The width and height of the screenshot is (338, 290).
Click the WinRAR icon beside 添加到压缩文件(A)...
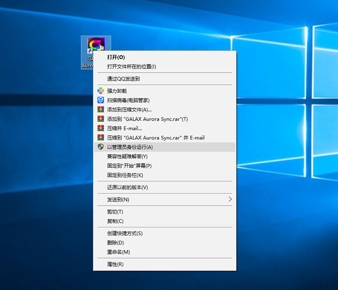coord(101,109)
